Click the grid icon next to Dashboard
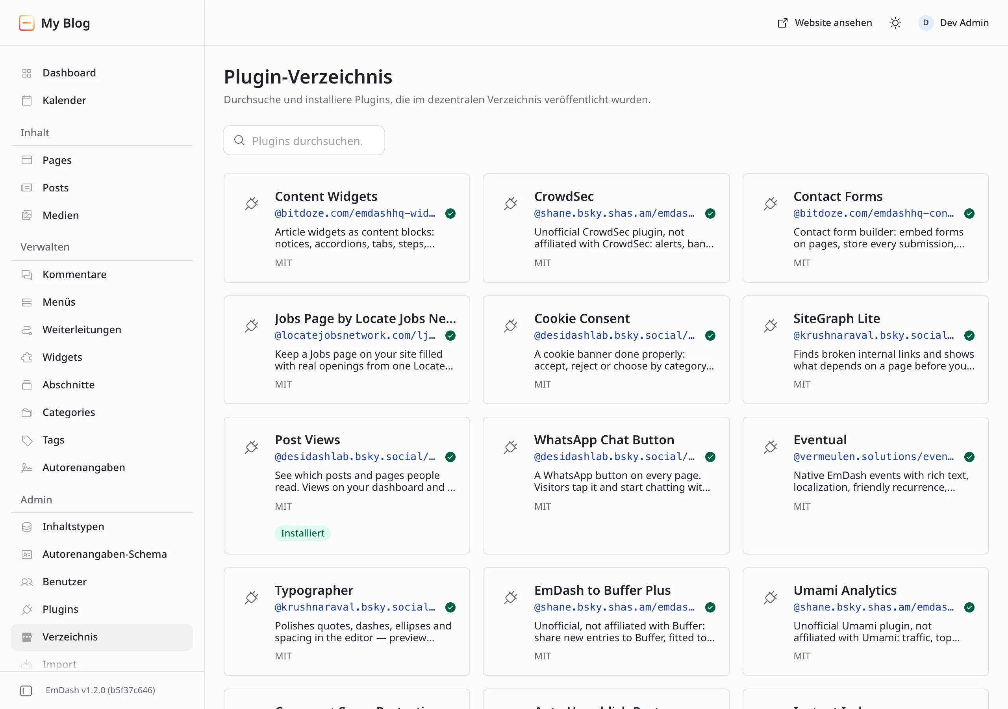Screen dimensions: 1008x709 27,73
